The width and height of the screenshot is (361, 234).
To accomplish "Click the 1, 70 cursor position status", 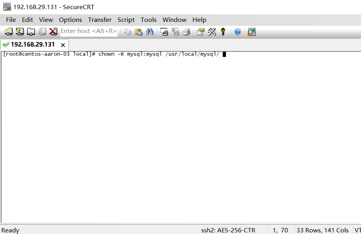I will 280,230.
